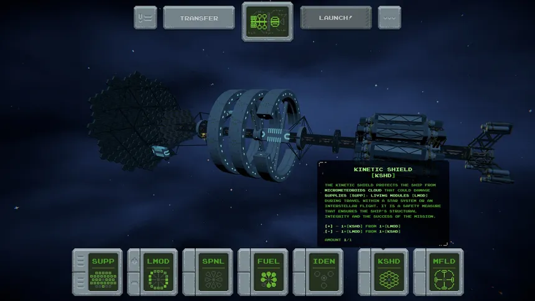Click the TRANSFER button
This screenshot has height=301, width=535.
click(199, 18)
